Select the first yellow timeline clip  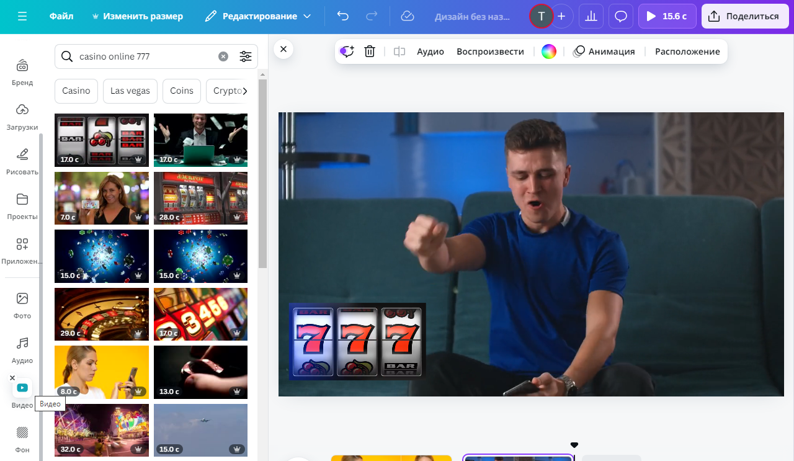tap(391, 458)
